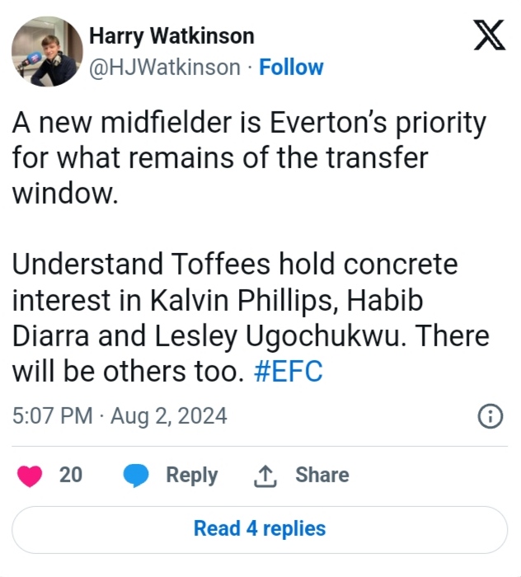This screenshot has width=521, height=577.
Task: Click the heart like icon
Action: (x=31, y=475)
